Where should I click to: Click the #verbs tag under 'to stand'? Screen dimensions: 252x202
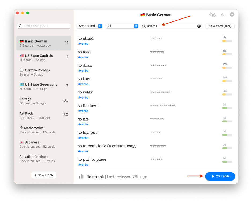tap(83, 44)
